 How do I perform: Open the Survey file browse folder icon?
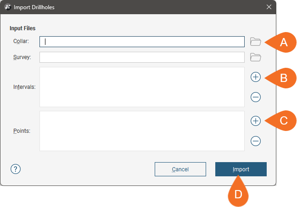point(255,57)
